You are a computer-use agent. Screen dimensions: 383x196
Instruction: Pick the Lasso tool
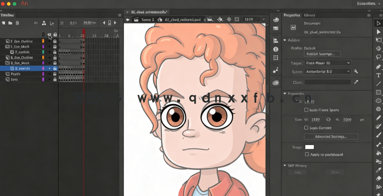pyautogui.click(x=378, y=57)
